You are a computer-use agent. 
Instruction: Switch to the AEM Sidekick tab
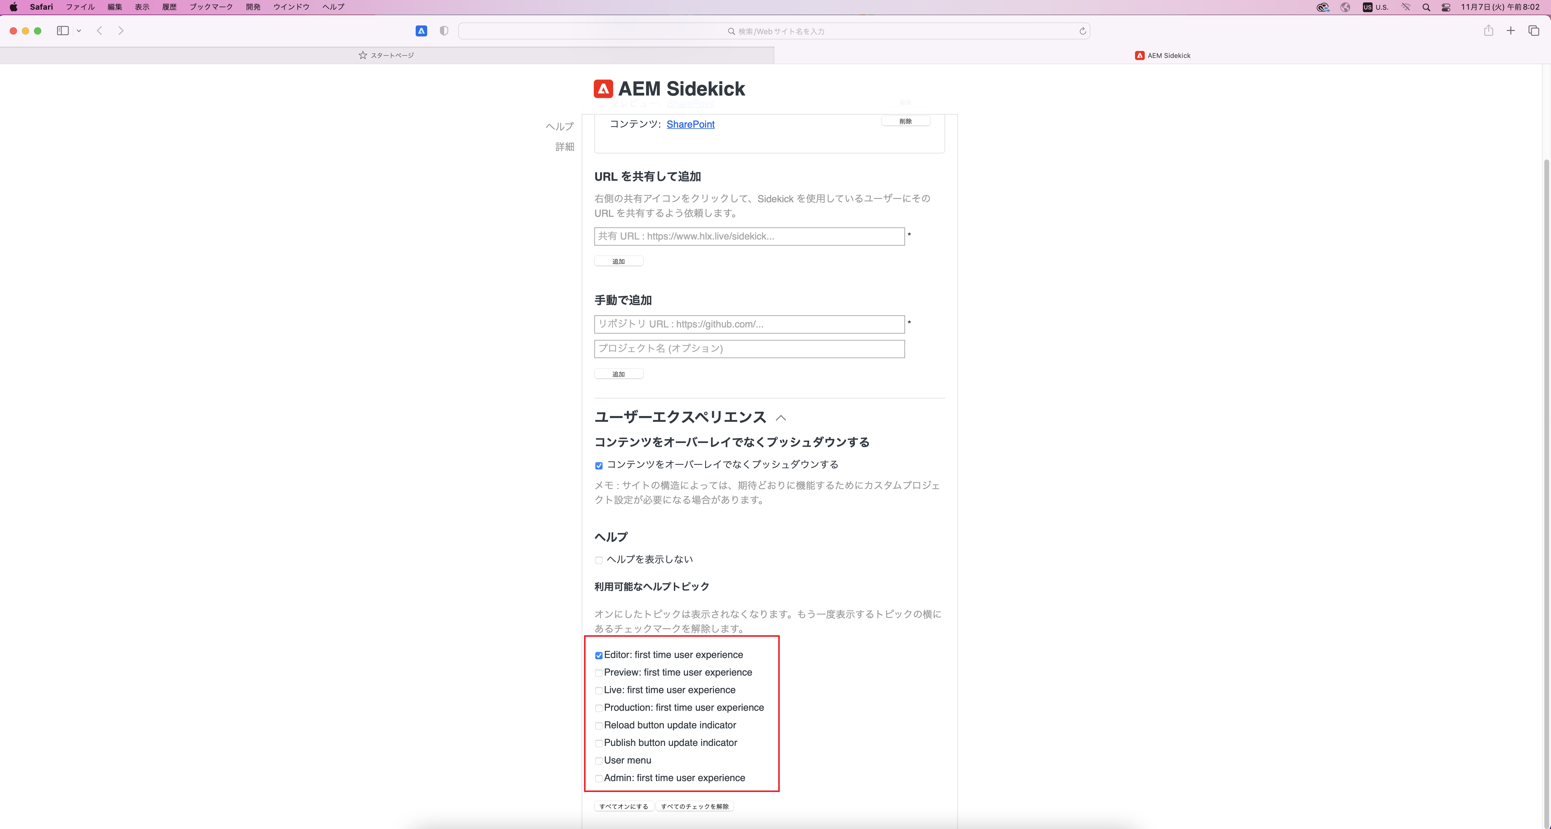[1162, 55]
